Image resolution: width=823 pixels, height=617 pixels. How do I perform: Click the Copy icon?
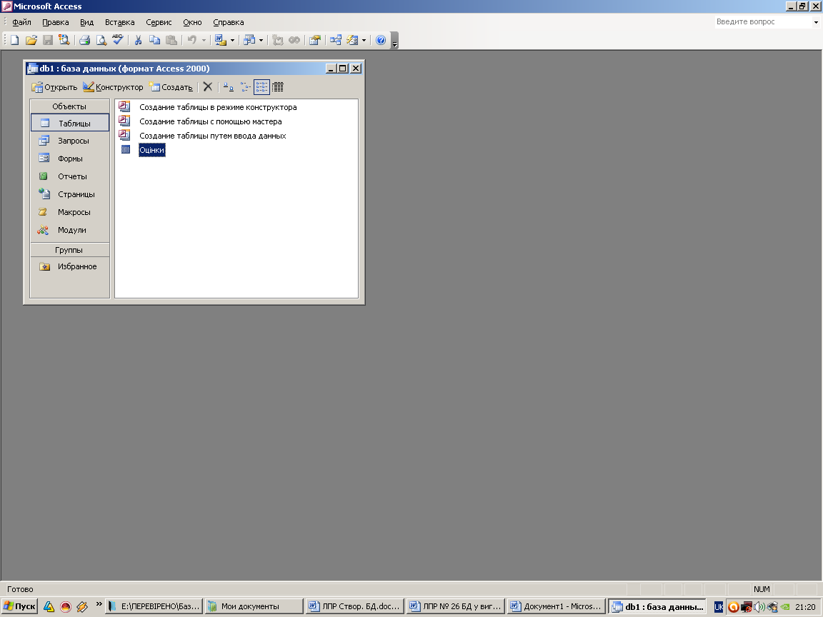pos(154,40)
